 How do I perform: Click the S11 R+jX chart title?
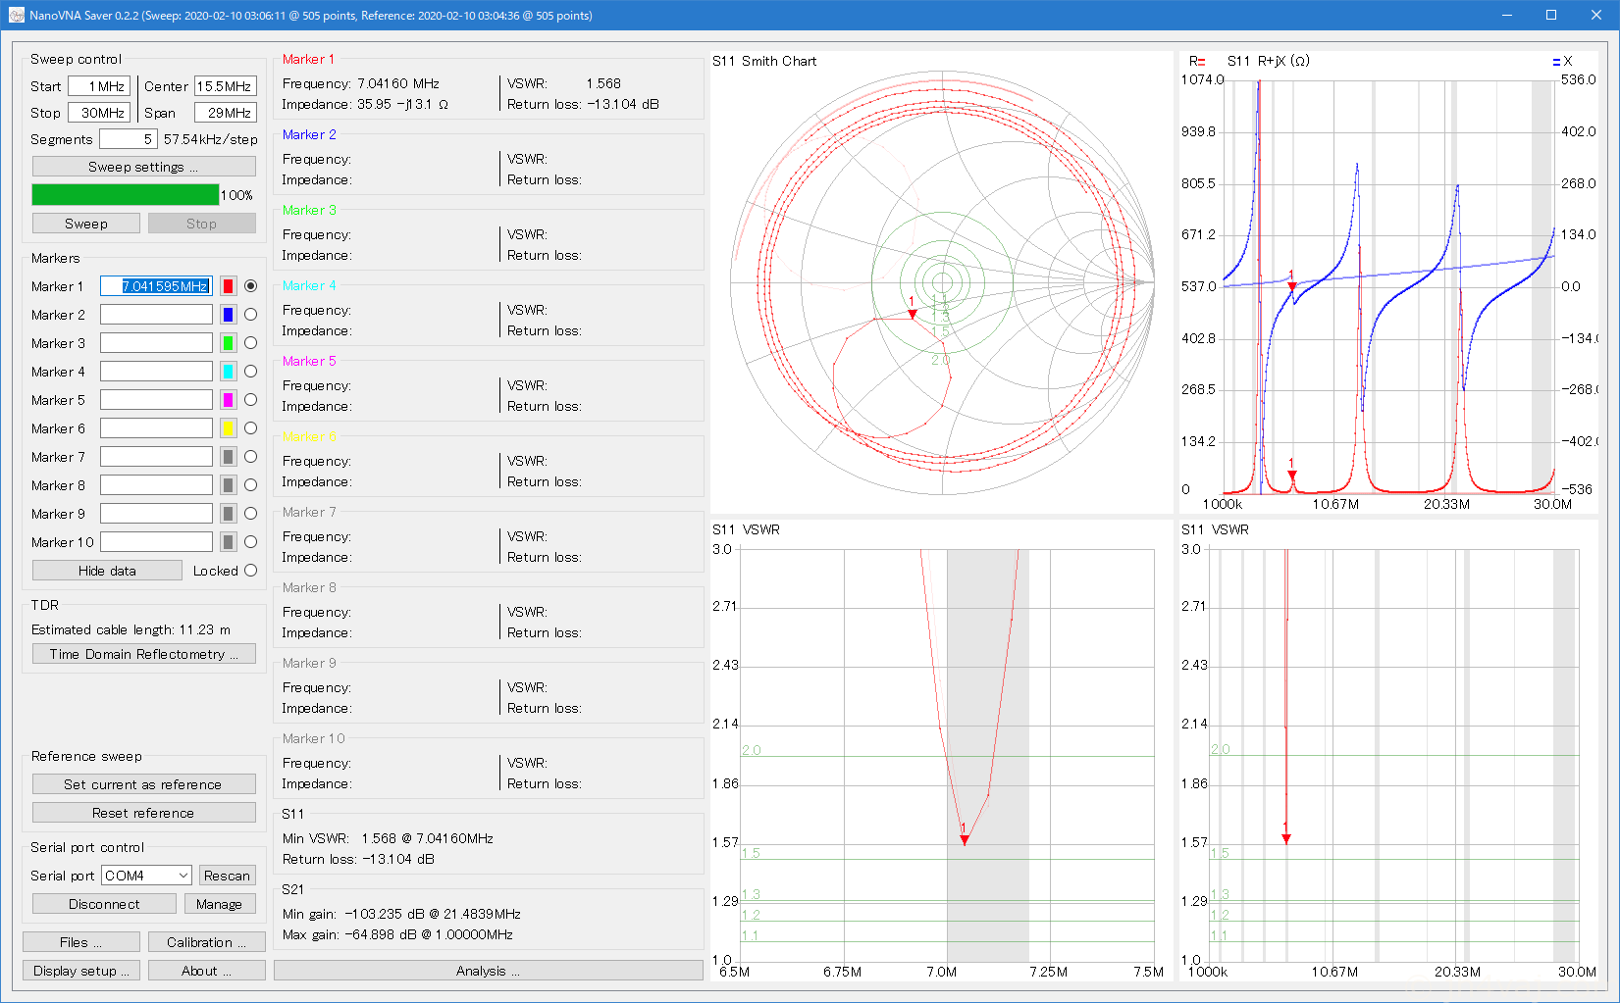pyautogui.click(x=1268, y=61)
